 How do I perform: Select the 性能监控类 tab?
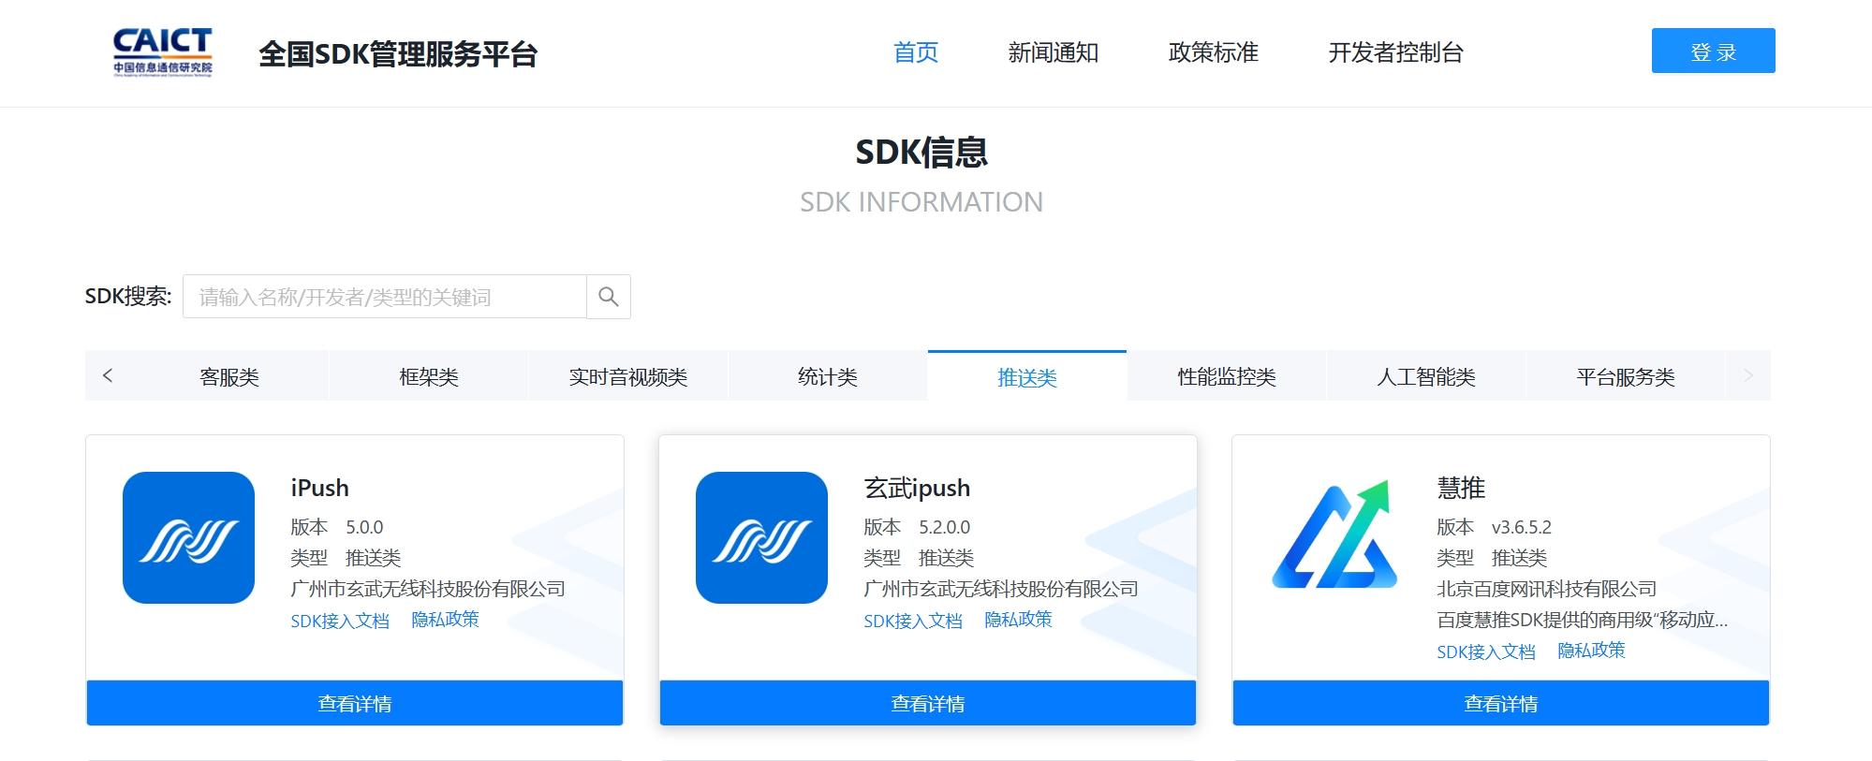[1227, 376]
